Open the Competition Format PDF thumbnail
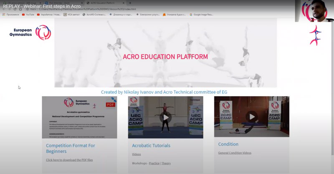Viewport: 334px width, 174px height. pyautogui.click(x=79, y=117)
